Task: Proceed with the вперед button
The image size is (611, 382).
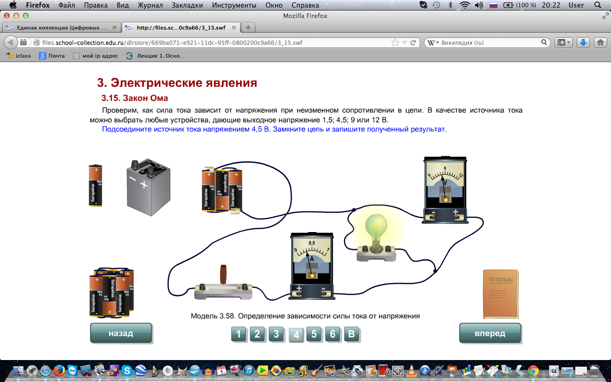Action: [490, 333]
